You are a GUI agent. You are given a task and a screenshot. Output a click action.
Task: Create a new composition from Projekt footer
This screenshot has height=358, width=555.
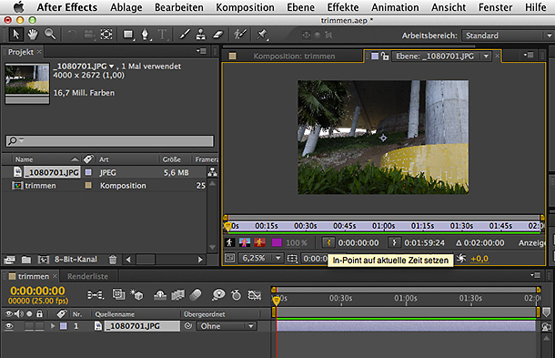click(x=43, y=260)
